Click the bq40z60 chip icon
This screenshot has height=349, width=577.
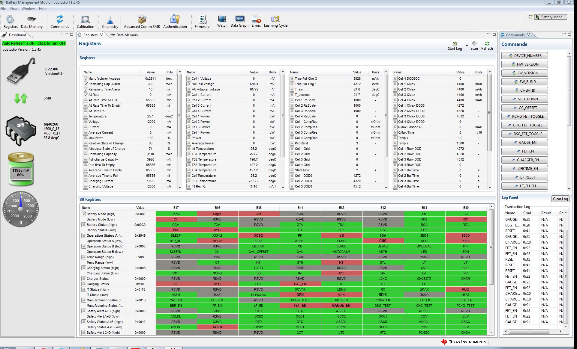[21, 131]
